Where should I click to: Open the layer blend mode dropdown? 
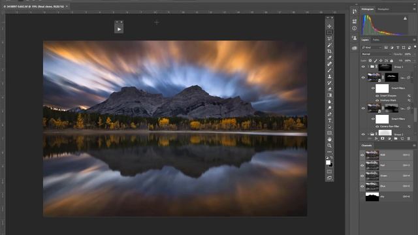[376, 54]
